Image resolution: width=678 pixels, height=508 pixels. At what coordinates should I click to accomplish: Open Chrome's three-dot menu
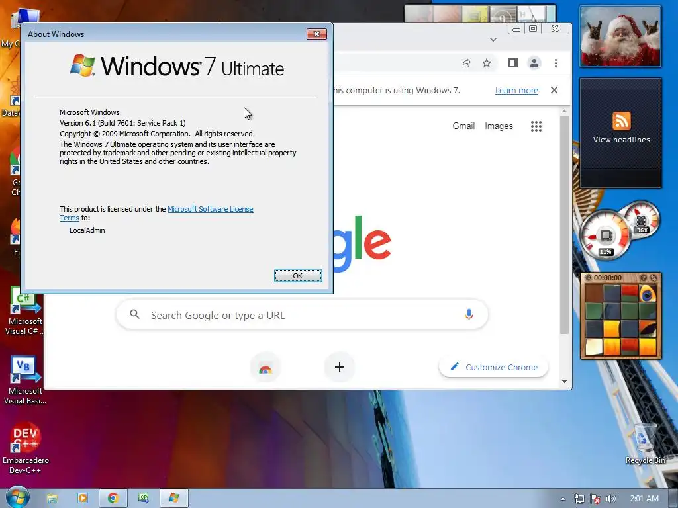556,63
